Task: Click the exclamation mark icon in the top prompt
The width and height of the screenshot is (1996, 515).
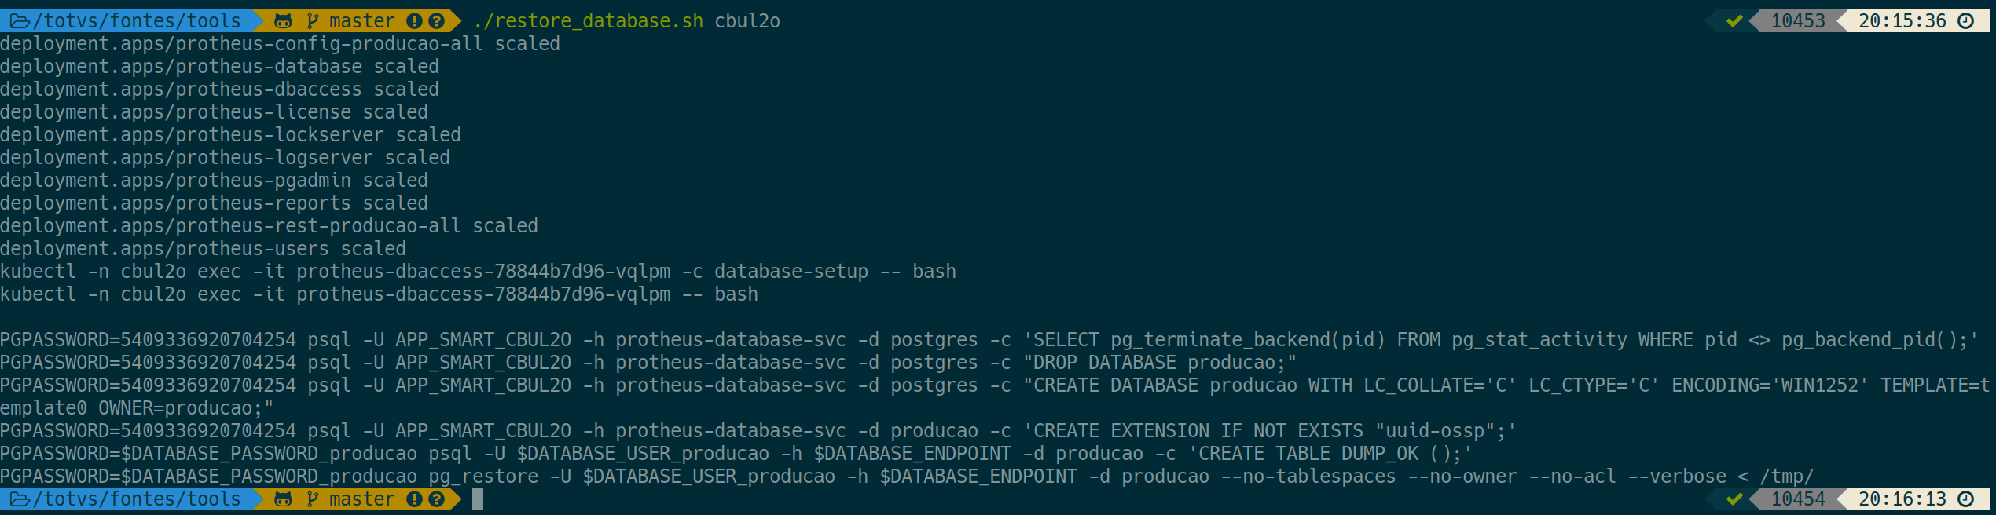Action: click(x=414, y=21)
